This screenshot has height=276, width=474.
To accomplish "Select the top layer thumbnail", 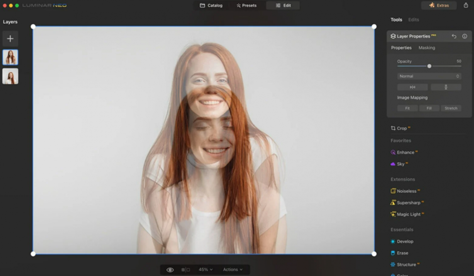I will (10, 57).
